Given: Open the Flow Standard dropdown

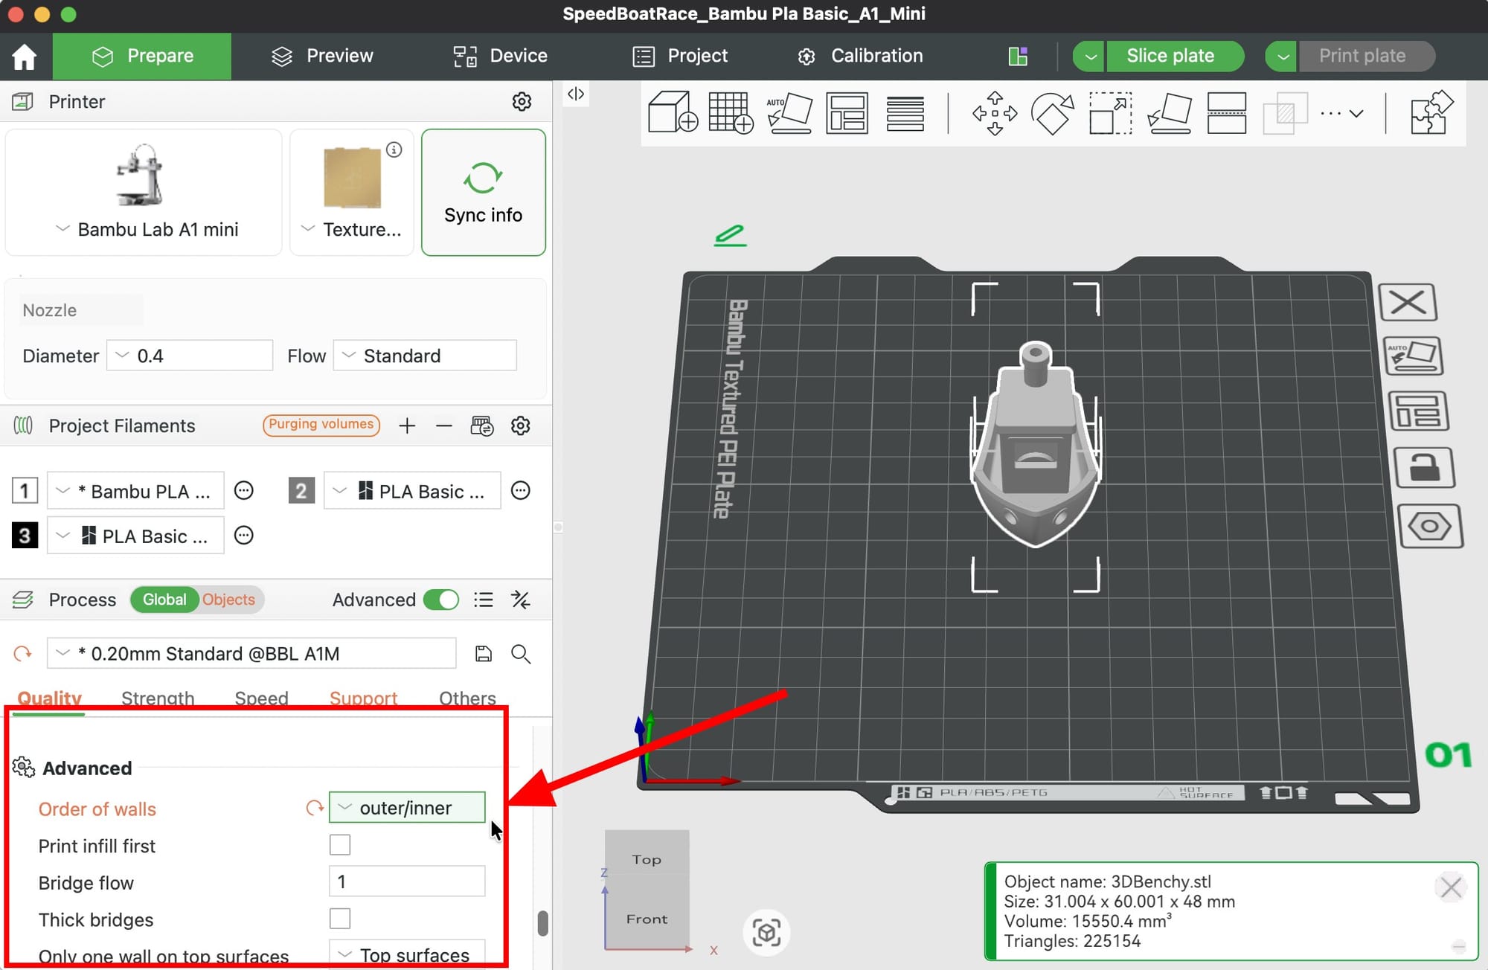Looking at the screenshot, I should click(425, 356).
